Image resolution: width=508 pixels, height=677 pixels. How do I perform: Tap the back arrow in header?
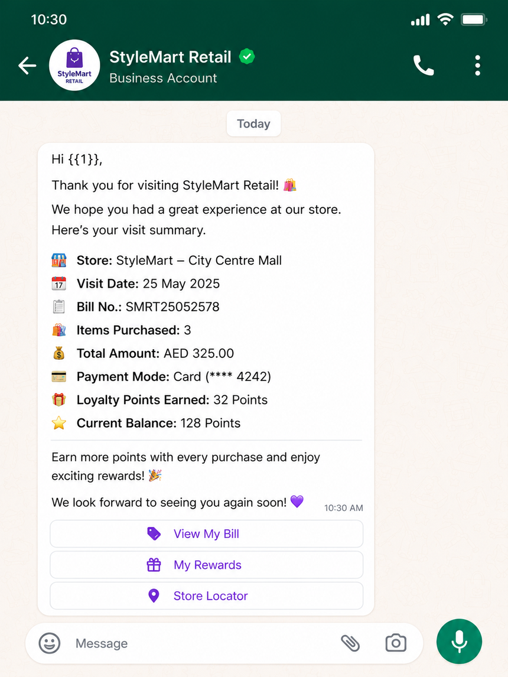27,66
